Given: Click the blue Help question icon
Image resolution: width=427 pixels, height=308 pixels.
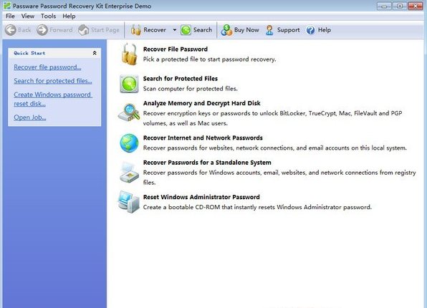Looking at the screenshot, I should point(310,30).
